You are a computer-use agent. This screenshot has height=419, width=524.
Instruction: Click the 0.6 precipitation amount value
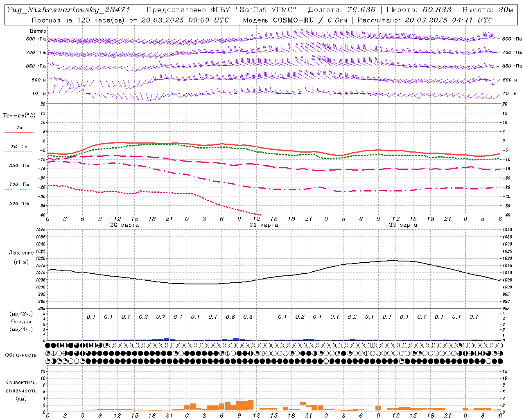click(x=230, y=317)
